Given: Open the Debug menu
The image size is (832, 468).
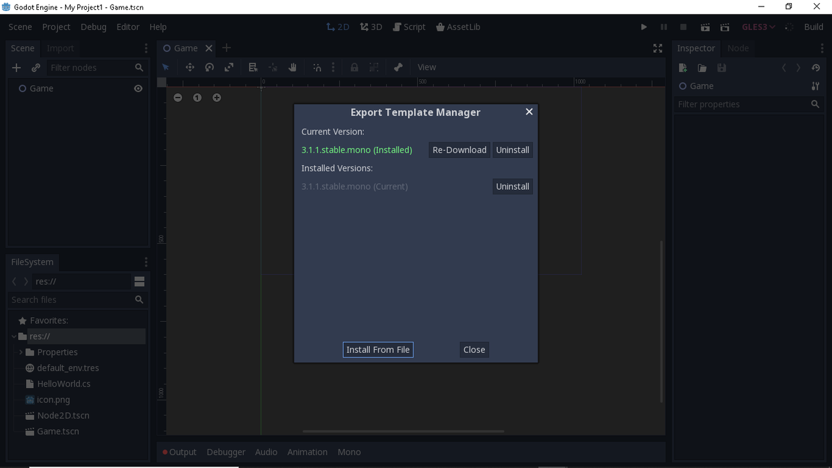Looking at the screenshot, I should [x=93, y=27].
